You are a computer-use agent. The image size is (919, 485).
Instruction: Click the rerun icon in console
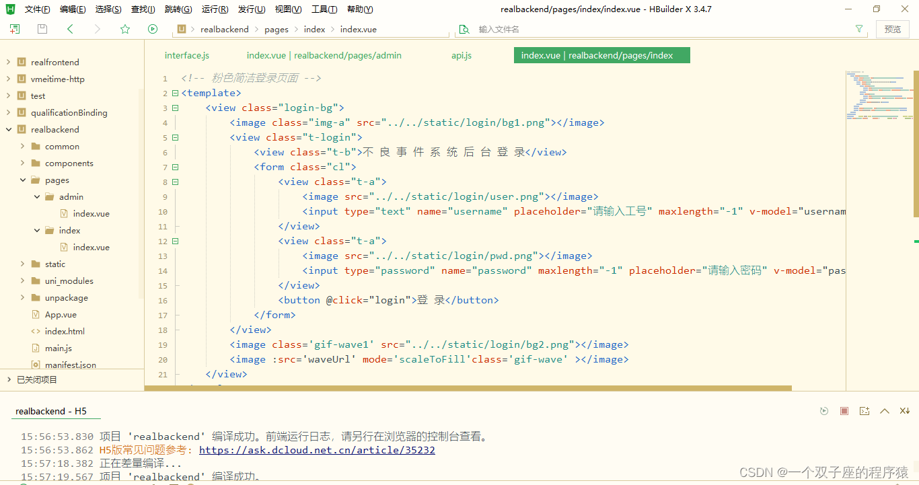824,411
